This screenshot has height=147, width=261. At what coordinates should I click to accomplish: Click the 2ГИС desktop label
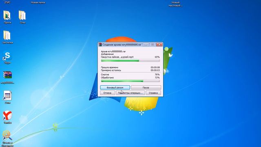[7, 2]
